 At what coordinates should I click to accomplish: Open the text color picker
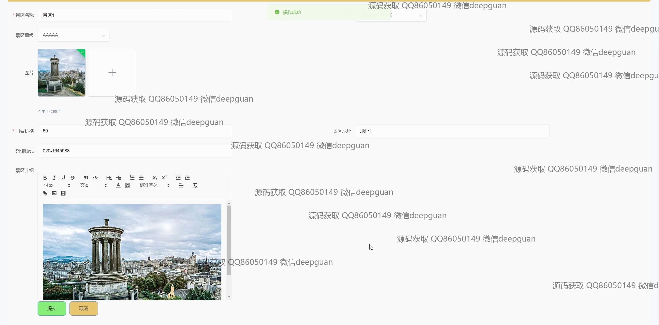[118, 185]
